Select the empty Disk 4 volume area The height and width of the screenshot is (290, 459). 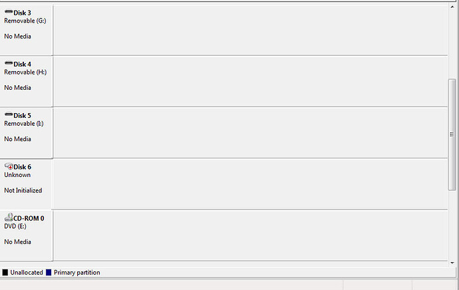point(251,81)
